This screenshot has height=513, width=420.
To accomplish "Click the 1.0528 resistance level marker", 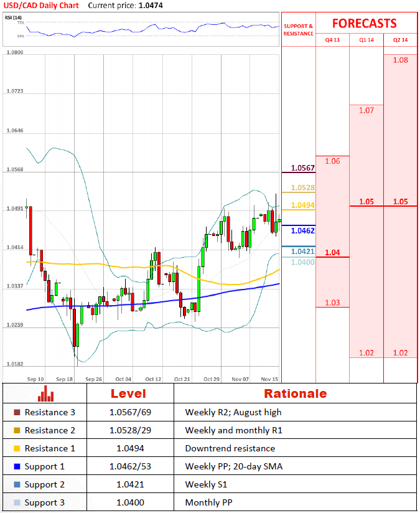I will tap(303, 187).
